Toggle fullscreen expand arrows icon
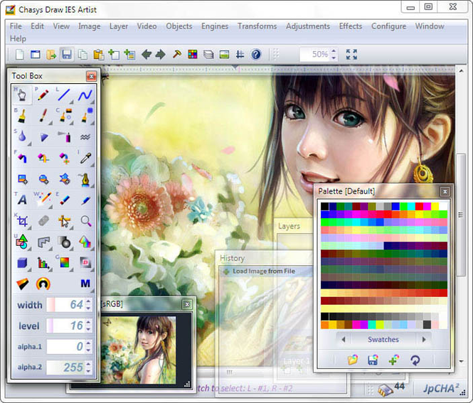This screenshot has width=473, height=403. (x=352, y=55)
